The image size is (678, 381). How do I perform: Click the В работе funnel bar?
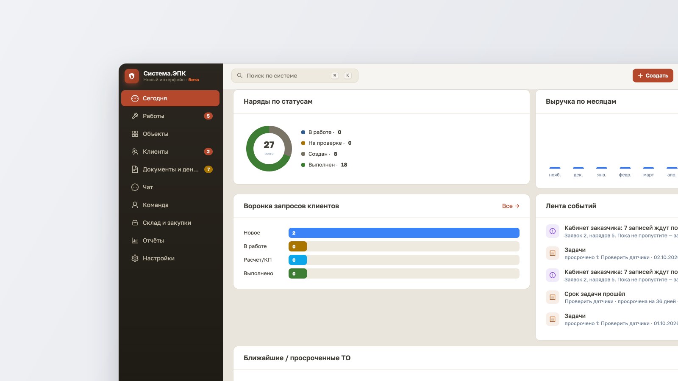tap(404, 246)
